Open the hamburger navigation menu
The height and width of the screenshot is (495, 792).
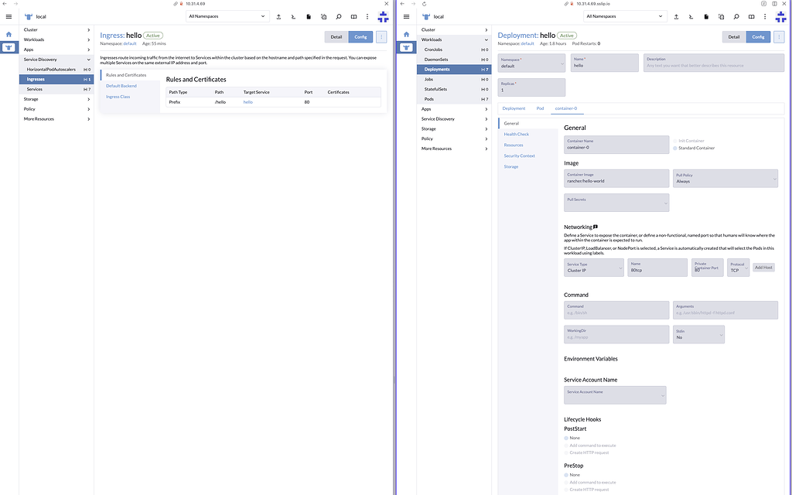click(x=9, y=16)
